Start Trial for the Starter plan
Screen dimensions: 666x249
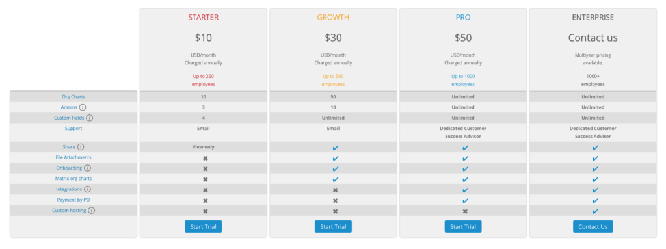[203, 226]
